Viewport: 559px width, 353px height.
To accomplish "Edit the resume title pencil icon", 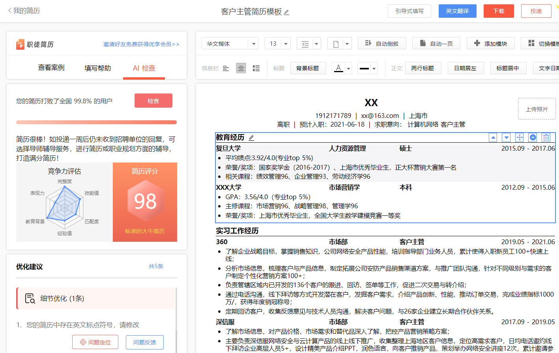I will click(286, 12).
